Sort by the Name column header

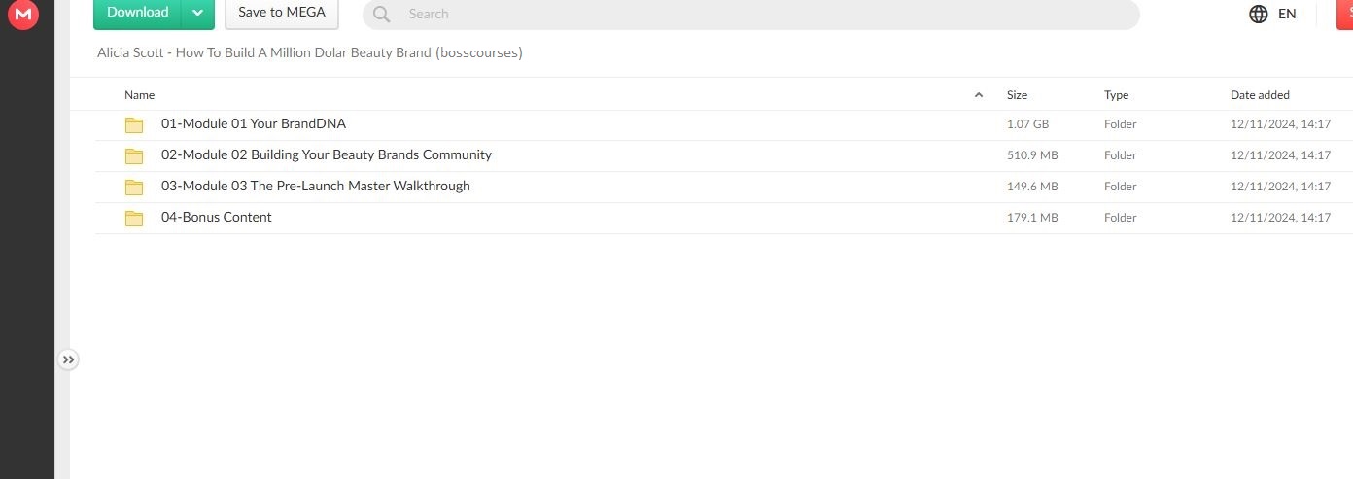139,95
